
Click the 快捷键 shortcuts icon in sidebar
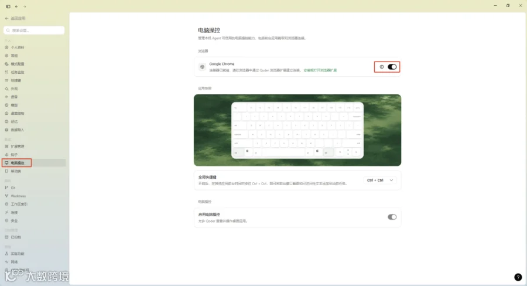[x=6, y=80]
